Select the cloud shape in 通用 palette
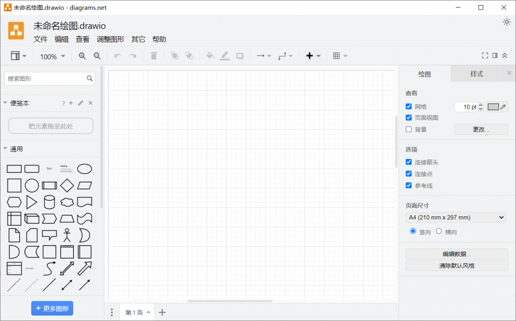This screenshot has width=516, height=321. pyautogui.click(x=67, y=202)
